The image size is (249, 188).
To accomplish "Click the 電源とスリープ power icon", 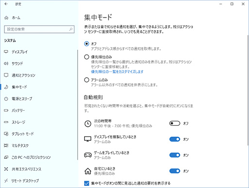I will tap(6, 99).
